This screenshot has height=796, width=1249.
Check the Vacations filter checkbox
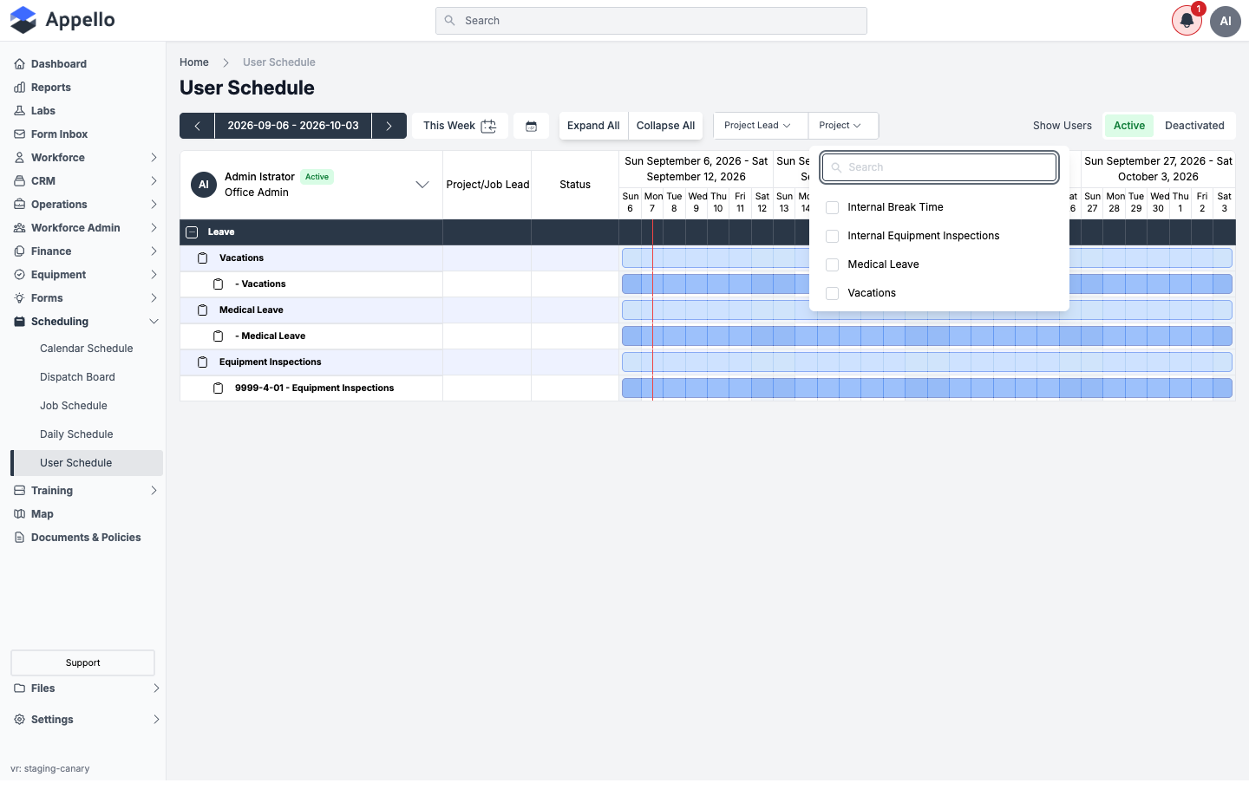coord(833,293)
